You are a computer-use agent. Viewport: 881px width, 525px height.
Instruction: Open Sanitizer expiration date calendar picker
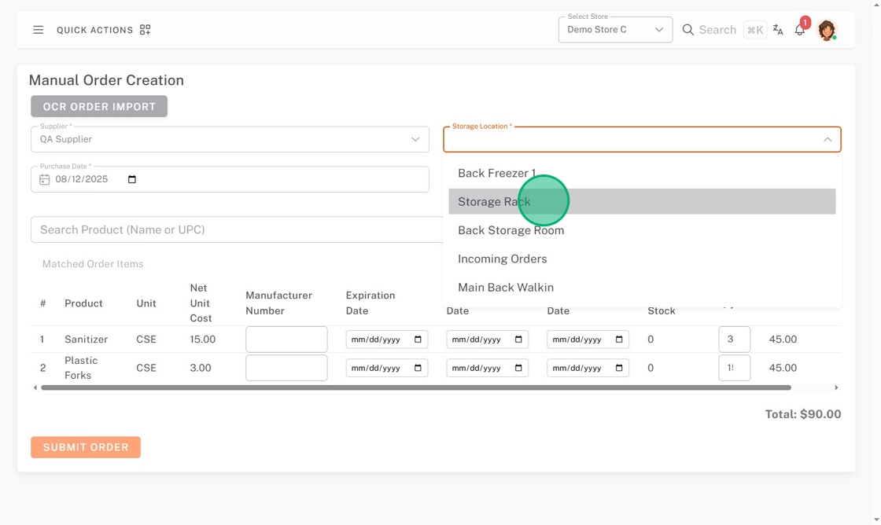pos(418,340)
